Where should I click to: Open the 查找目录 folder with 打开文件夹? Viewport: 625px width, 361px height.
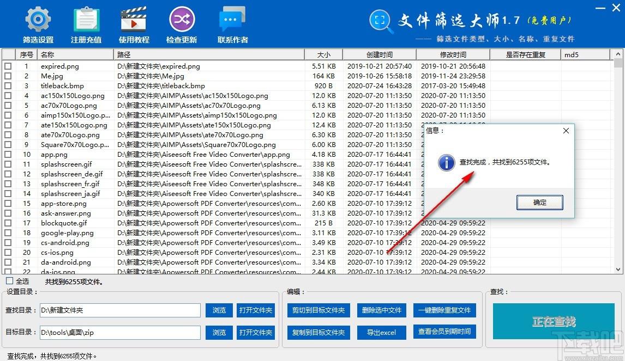[256, 310]
